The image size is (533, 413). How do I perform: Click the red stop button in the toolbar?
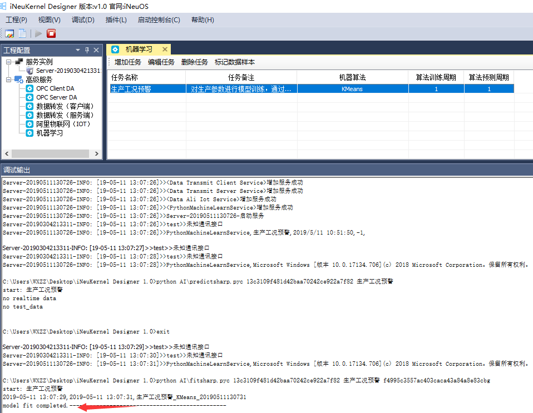(x=51, y=34)
